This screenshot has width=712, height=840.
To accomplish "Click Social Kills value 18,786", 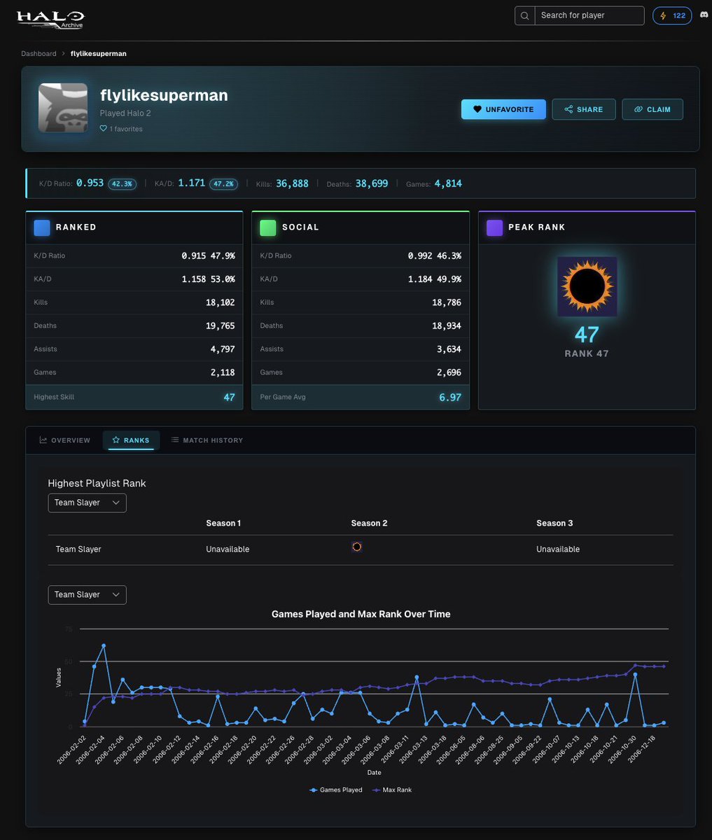I will click(447, 302).
